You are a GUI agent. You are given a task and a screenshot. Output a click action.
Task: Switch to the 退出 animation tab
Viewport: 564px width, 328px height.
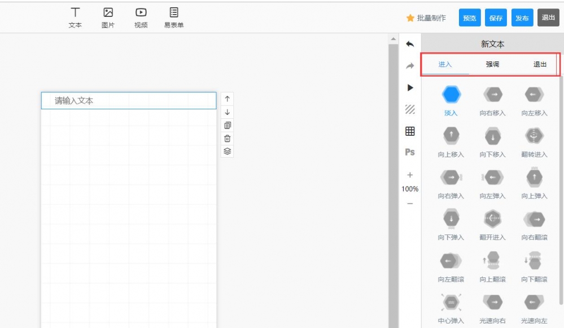pyautogui.click(x=540, y=64)
